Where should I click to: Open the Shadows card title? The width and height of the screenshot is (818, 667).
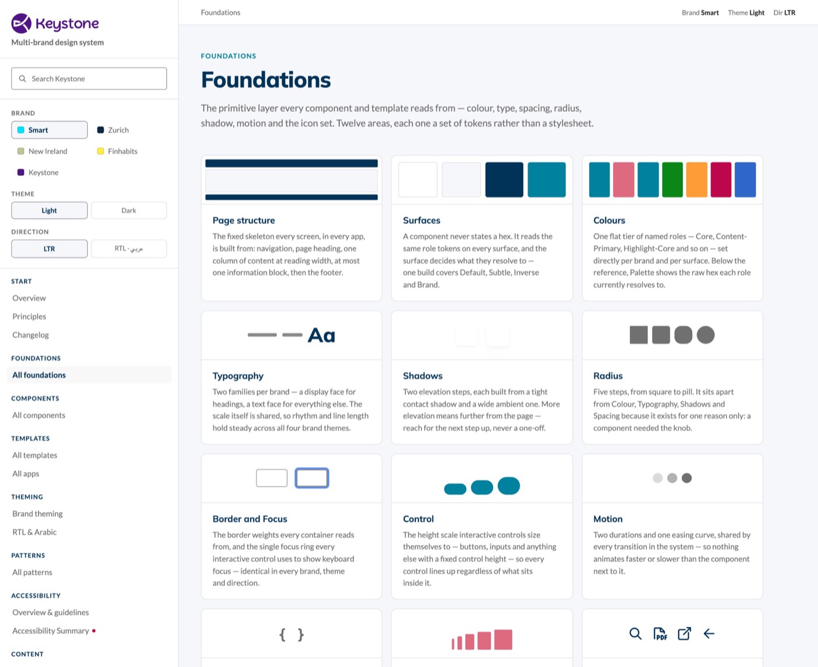coord(422,376)
